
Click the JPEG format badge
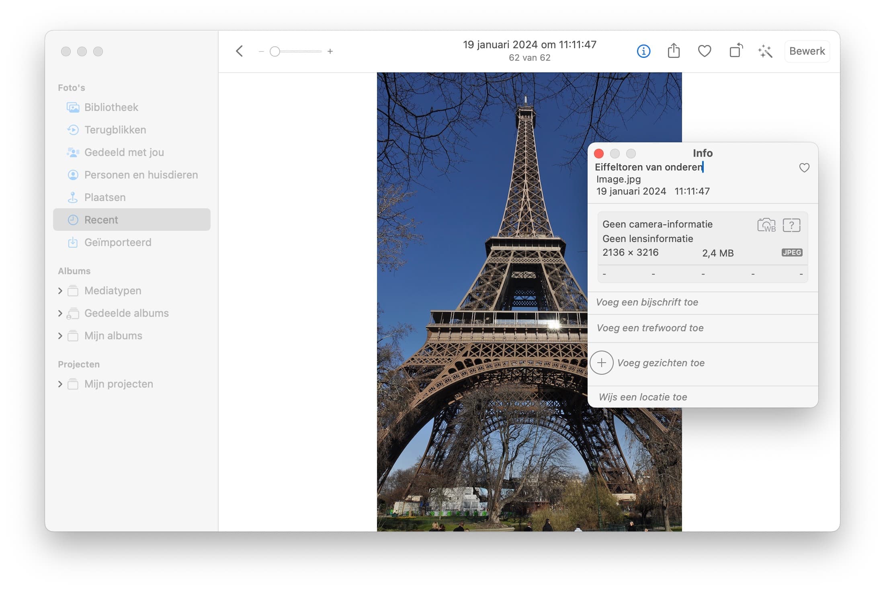tap(792, 252)
